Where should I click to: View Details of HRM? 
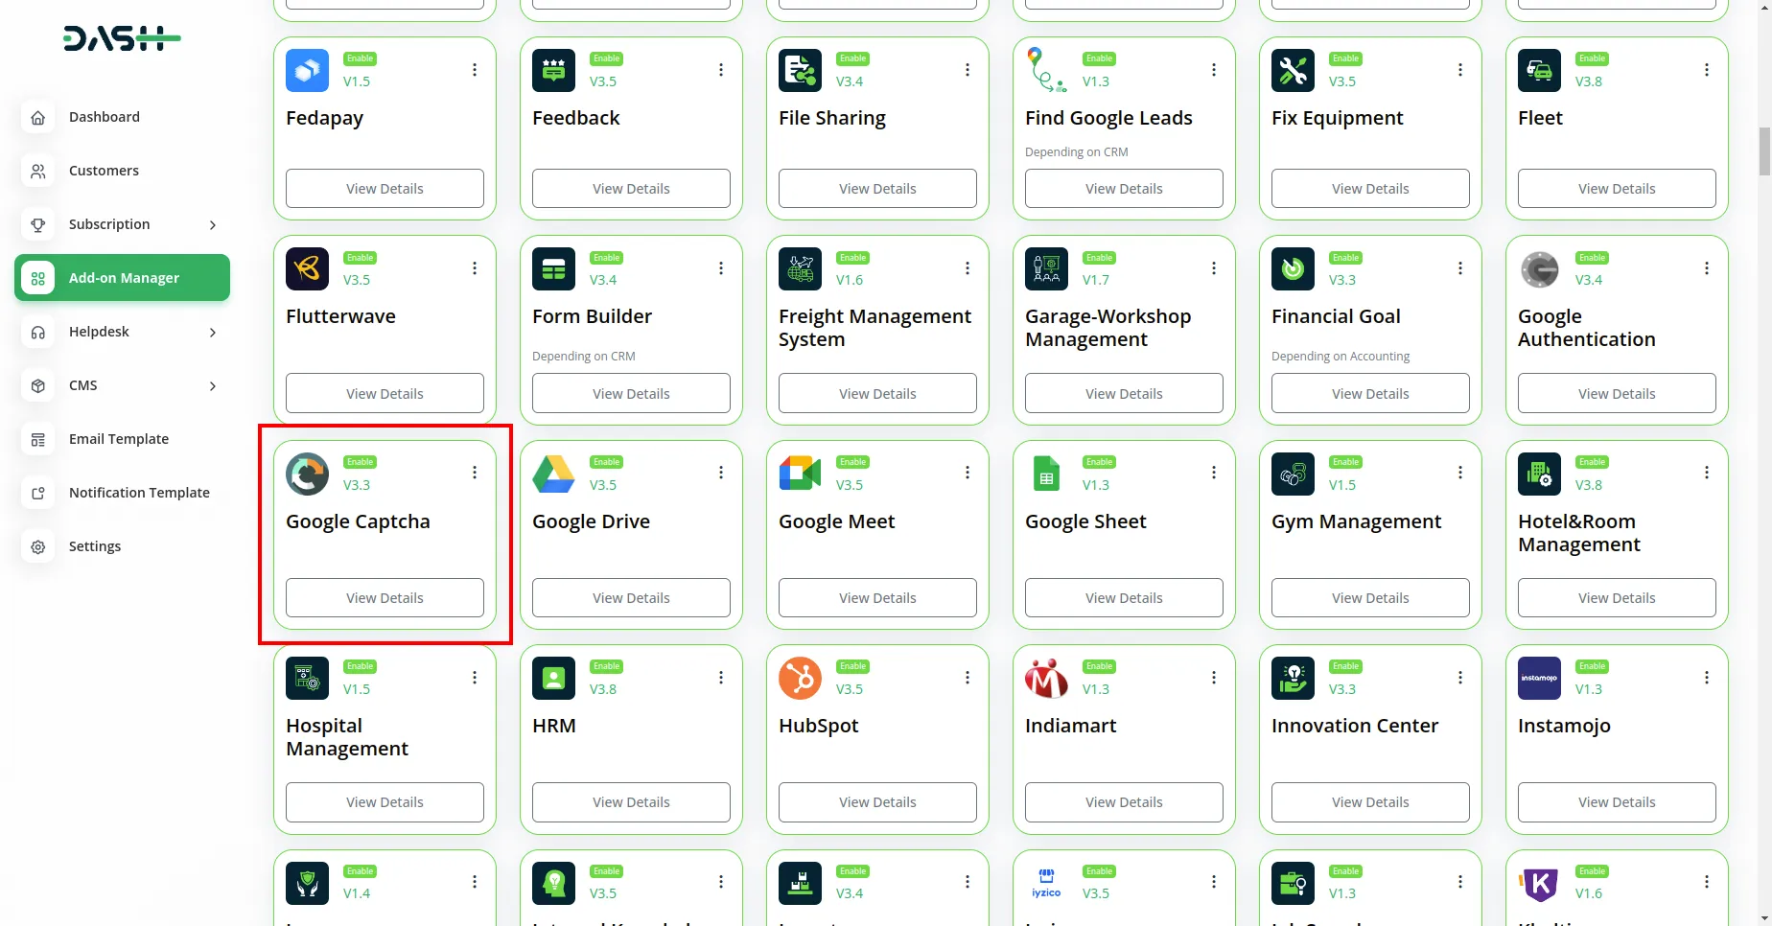click(631, 802)
